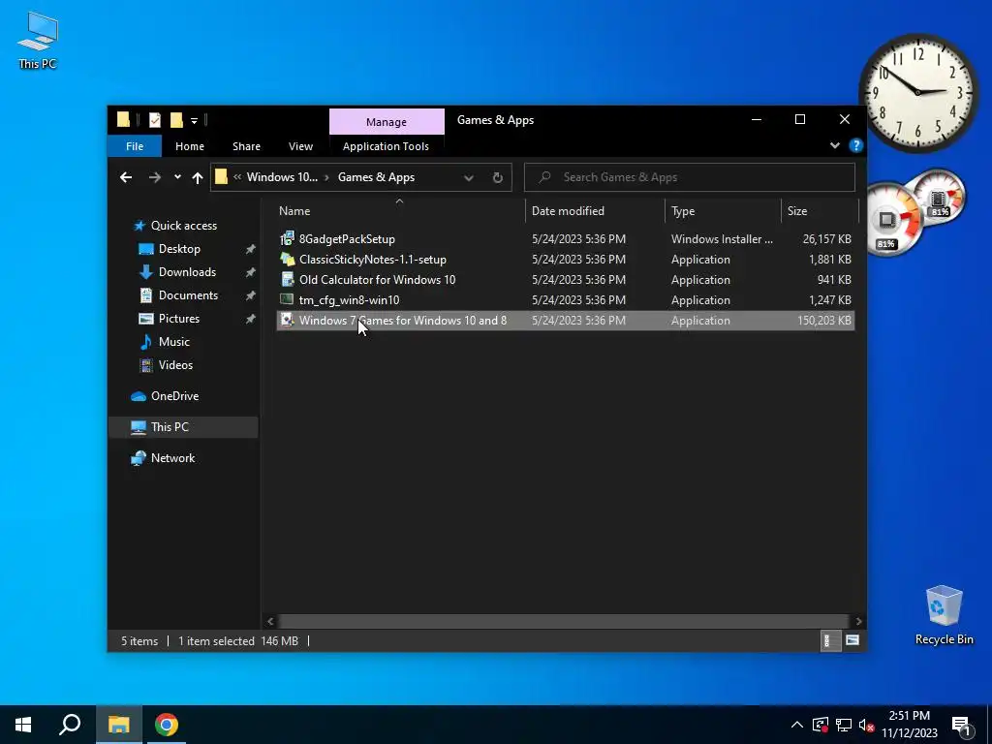
Task: Select This PC in navigation pane
Action: pyautogui.click(x=183, y=427)
